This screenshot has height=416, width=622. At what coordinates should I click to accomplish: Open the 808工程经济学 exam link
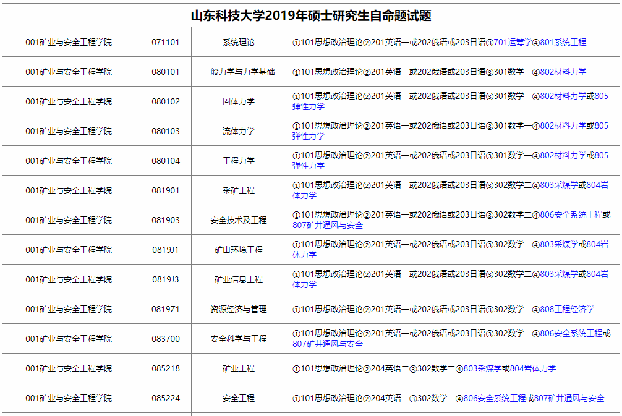point(567,309)
